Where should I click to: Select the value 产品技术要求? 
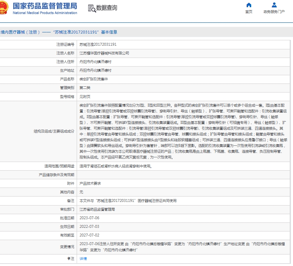point(90,184)
